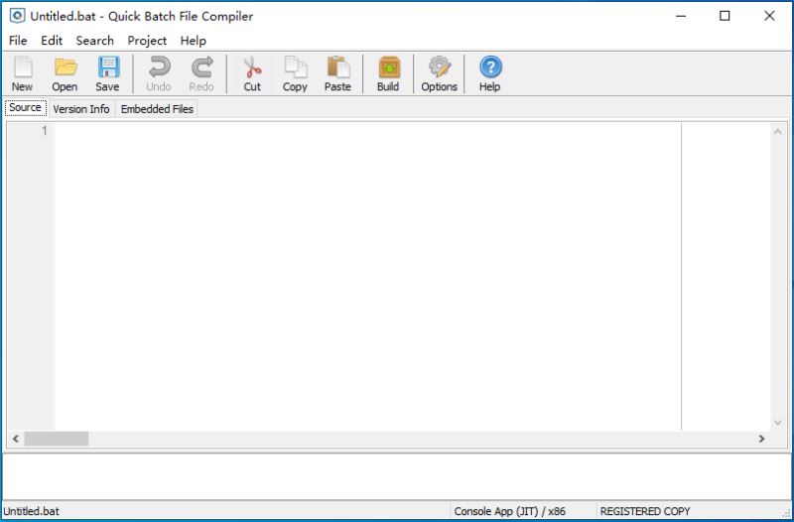Open a file with the Open folder icon
The image size is (794, 522).
(x=65, y=73)
